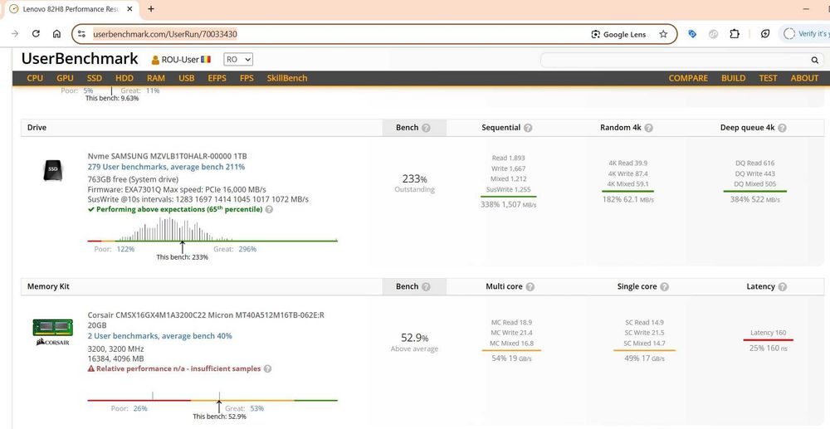830x429 pixels.
Task: Open Bench help icon in Memory Kit header
Action: click(426, 287)
